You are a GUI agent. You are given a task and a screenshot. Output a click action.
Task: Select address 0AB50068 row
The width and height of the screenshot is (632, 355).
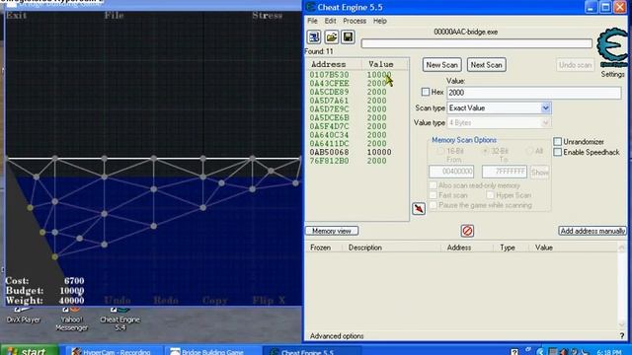coord(357,152)
